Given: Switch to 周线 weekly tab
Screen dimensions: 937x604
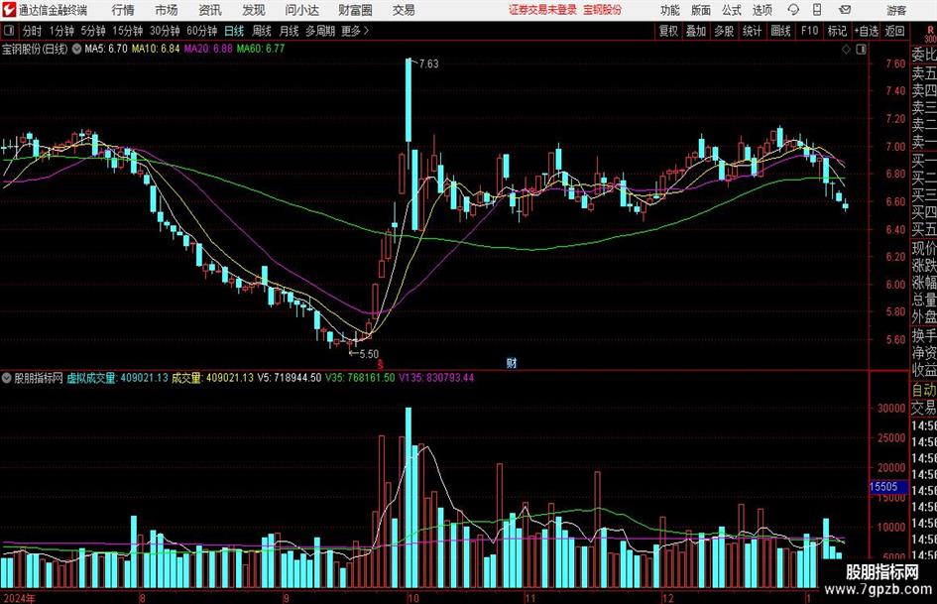Looking at the screenshot, I should [x=261, y=31].
